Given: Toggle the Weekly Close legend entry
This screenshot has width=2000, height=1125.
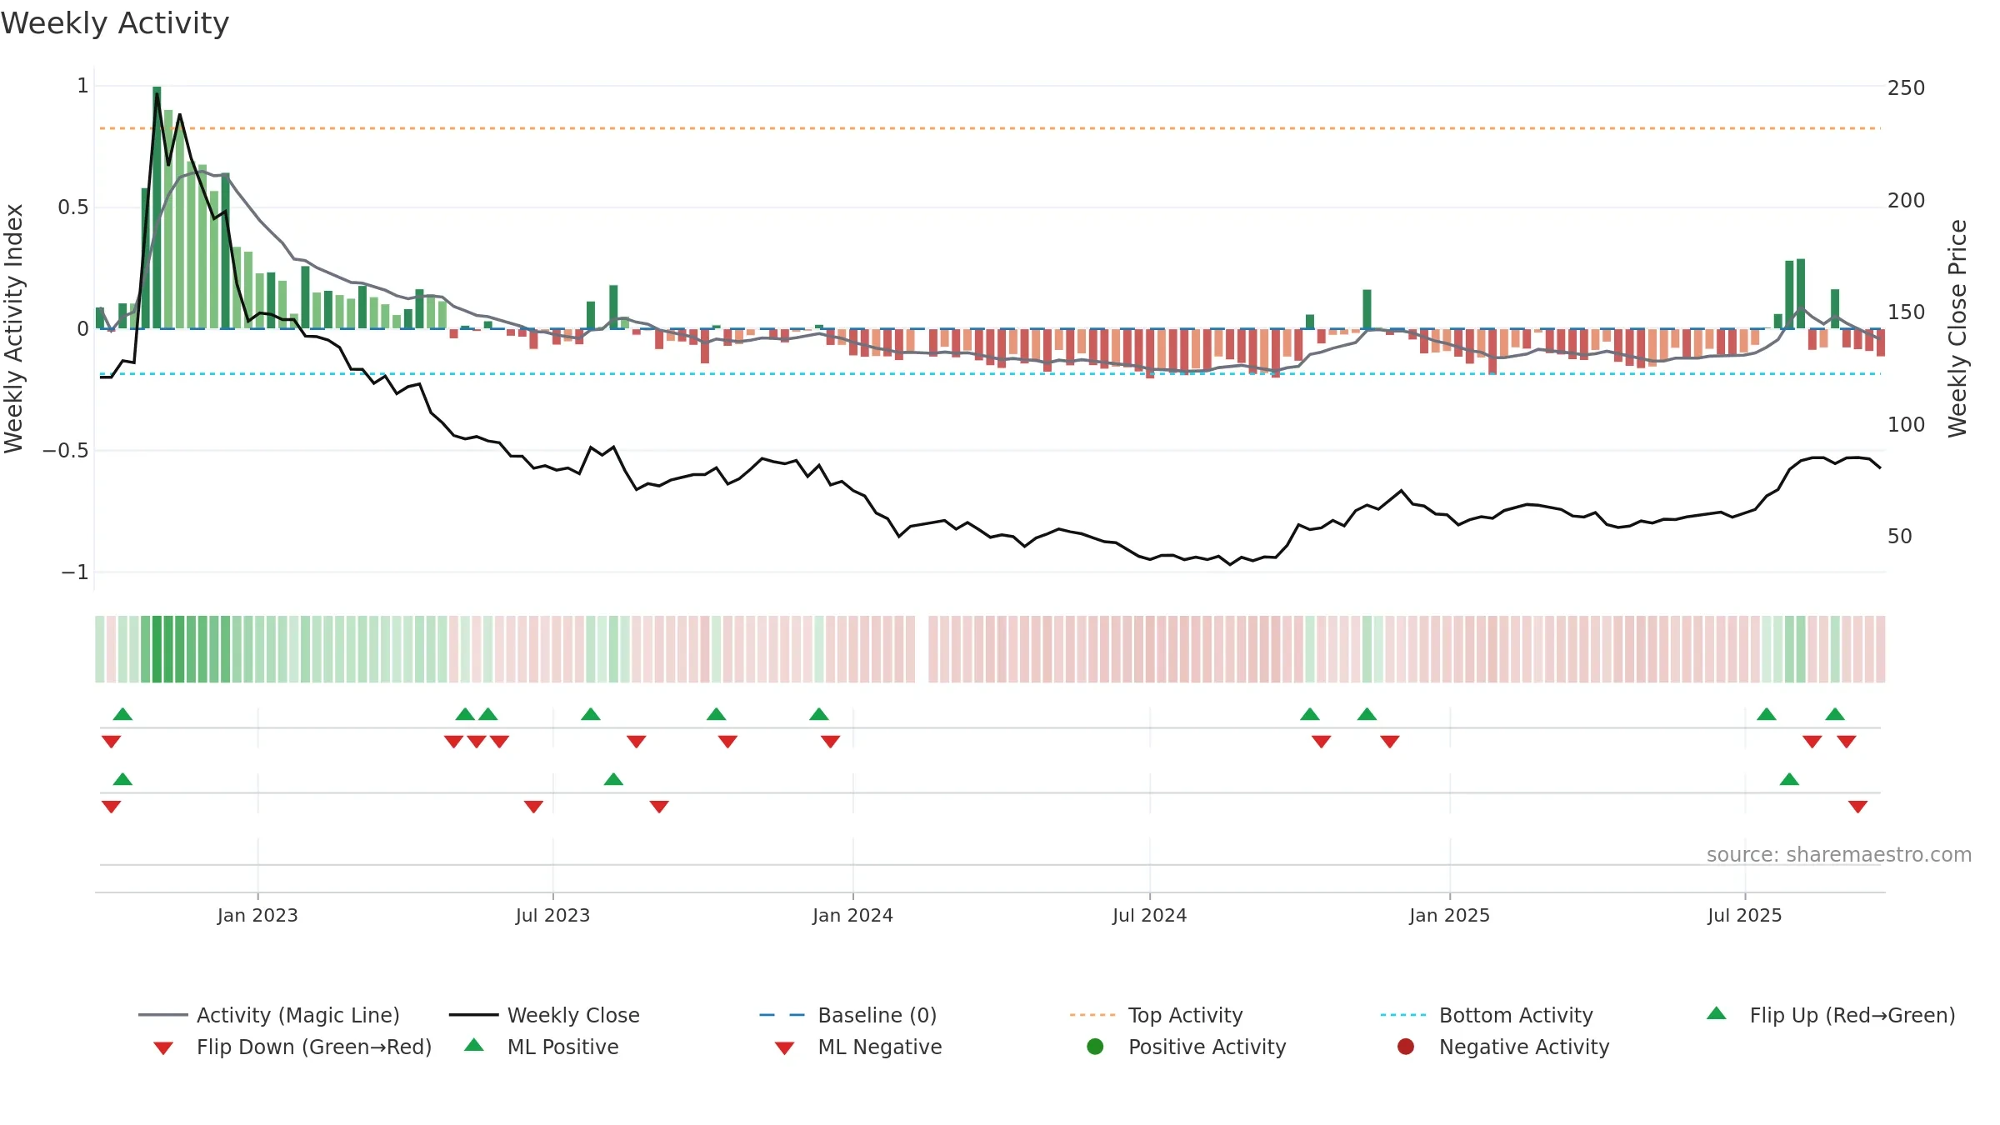Looking at the screenshot, I should (544, 1015).
